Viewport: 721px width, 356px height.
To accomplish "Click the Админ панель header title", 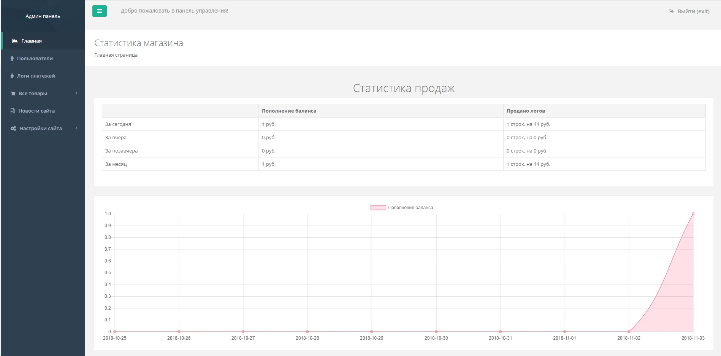I will pyautogui.click(x=43, y=16).
